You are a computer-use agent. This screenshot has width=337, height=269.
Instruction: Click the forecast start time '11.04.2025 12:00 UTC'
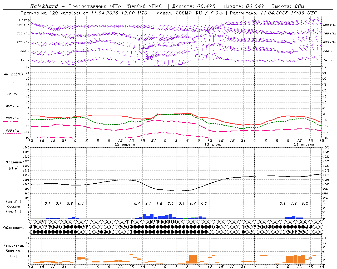point(119,13)
